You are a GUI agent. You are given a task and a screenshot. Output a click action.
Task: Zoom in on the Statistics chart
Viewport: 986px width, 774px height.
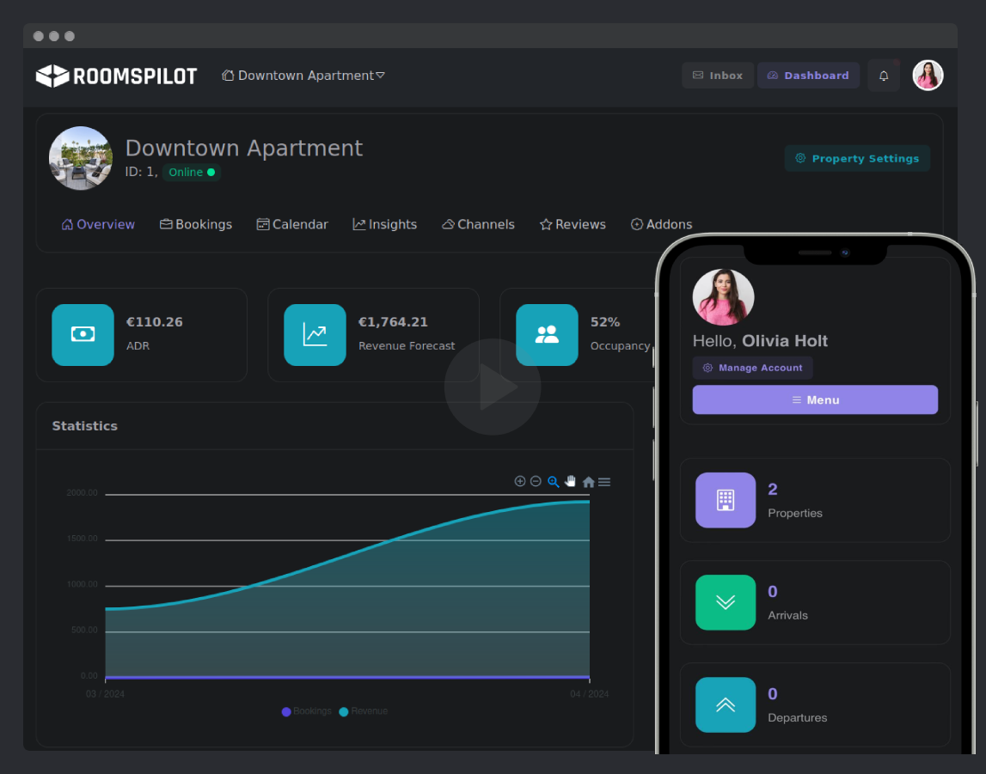(x=520, y=482)
